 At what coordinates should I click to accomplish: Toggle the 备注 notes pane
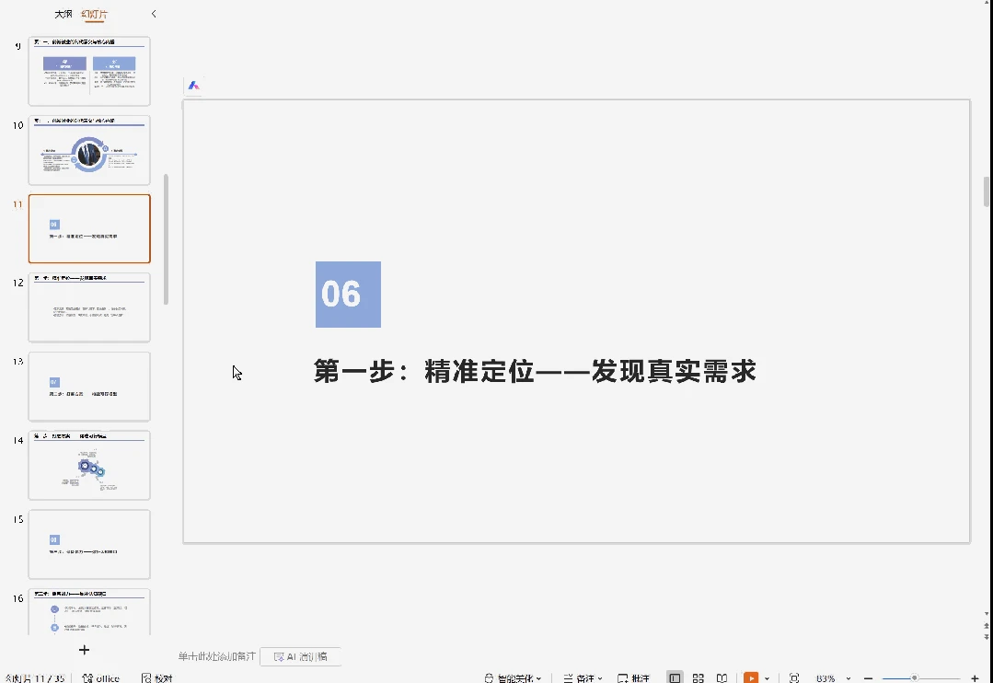[x=583, y=677]
